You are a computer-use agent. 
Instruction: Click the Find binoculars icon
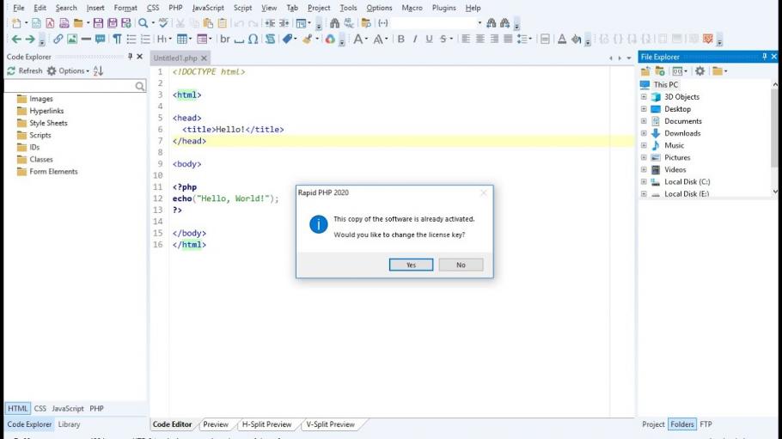click(x=334, y=23)
